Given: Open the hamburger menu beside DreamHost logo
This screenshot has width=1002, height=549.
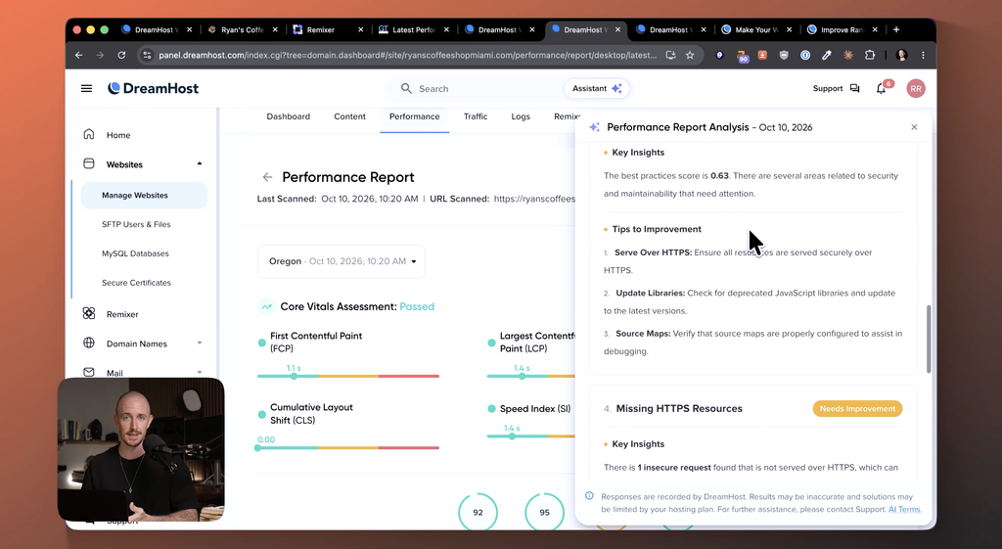Looking at the screenshot, I should pyautogui.click(x=86, y=88).
